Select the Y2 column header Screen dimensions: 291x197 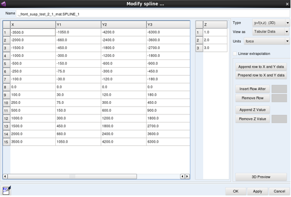point(123,24)
